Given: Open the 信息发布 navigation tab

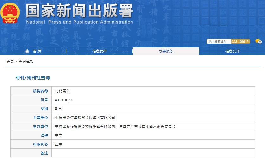Looking at the screenshot, I should point(99,51).
